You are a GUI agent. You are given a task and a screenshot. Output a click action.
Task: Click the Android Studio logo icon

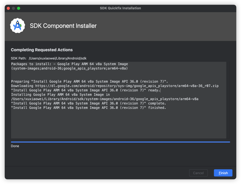pyautogui.click(x=18, y=26)
